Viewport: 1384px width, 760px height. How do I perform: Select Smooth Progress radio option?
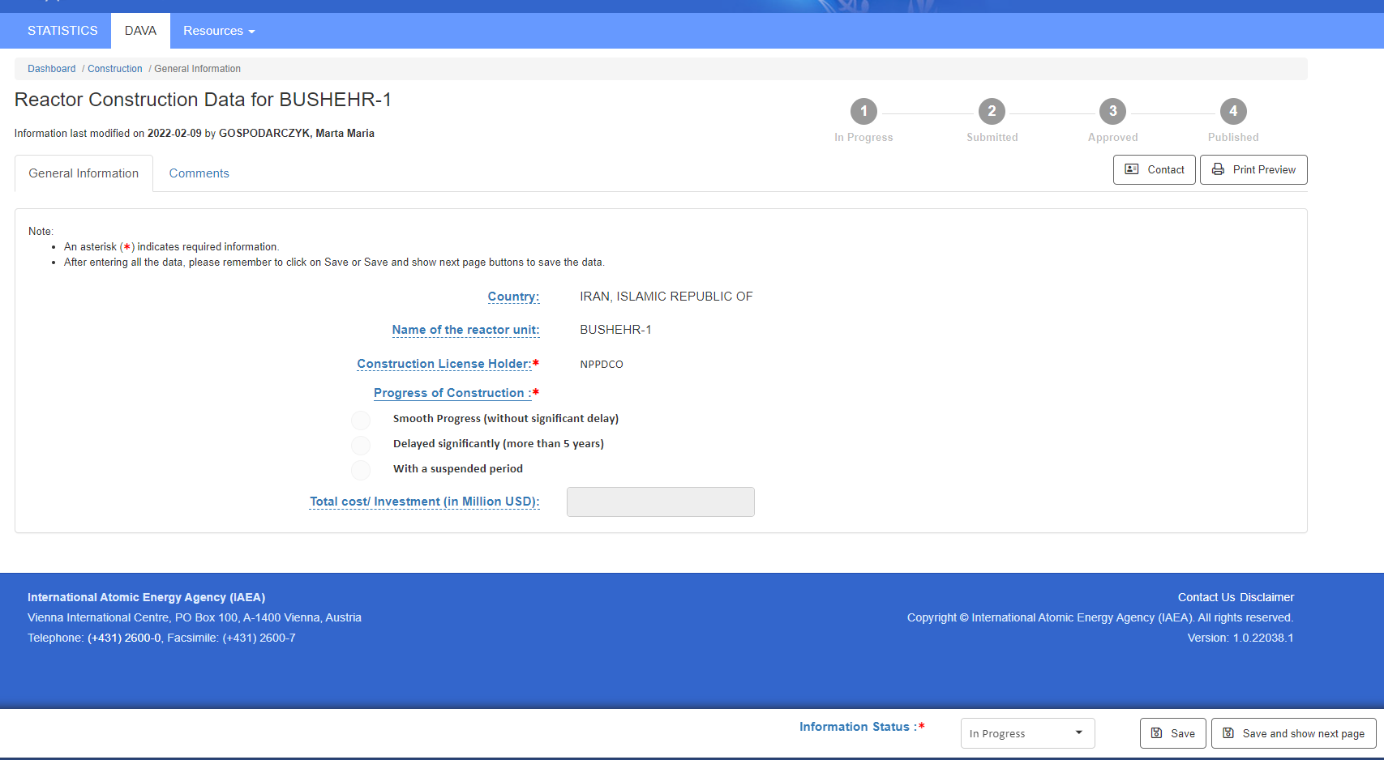(361, 420)
